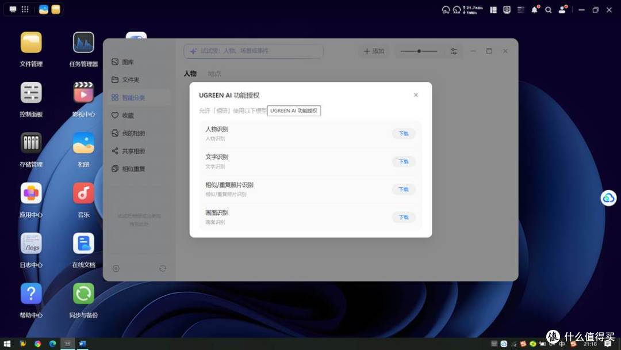Viewport: 621px width, 350px height.
Task: Download the 画面识别 model
Action: (404, 217)
